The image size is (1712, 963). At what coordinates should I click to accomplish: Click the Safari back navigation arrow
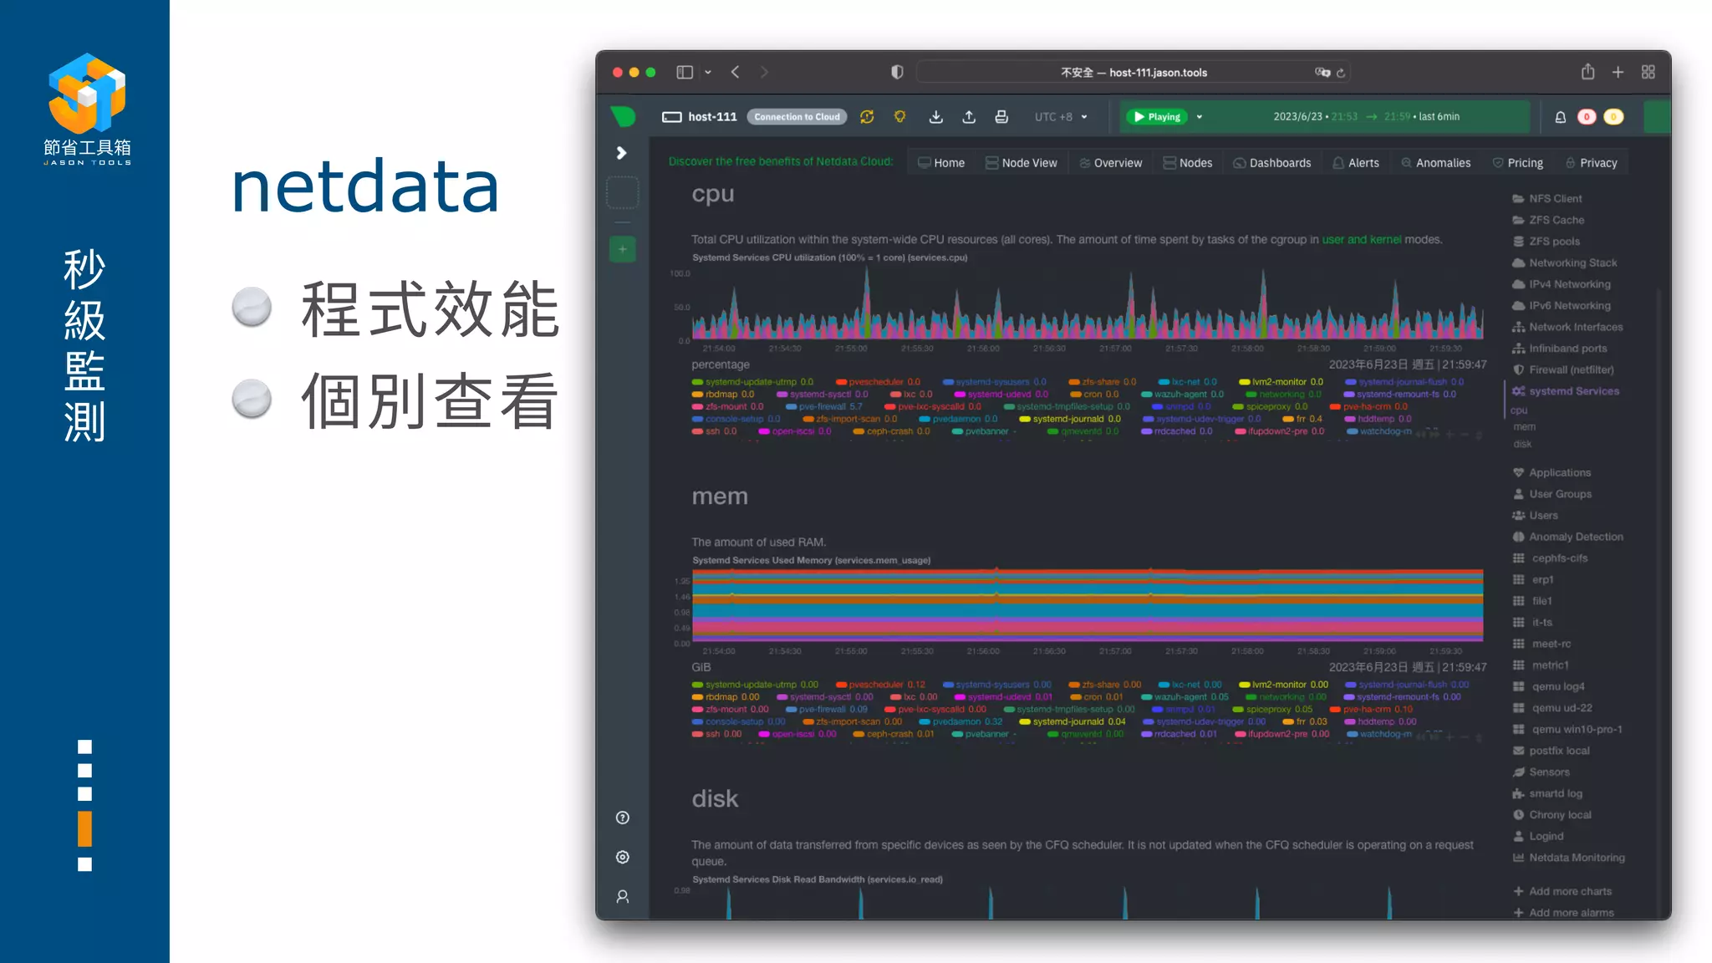736,73
